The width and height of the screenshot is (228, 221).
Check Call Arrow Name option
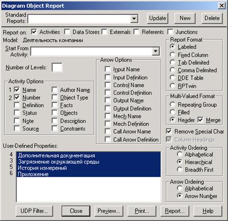[x=107, y=131]
